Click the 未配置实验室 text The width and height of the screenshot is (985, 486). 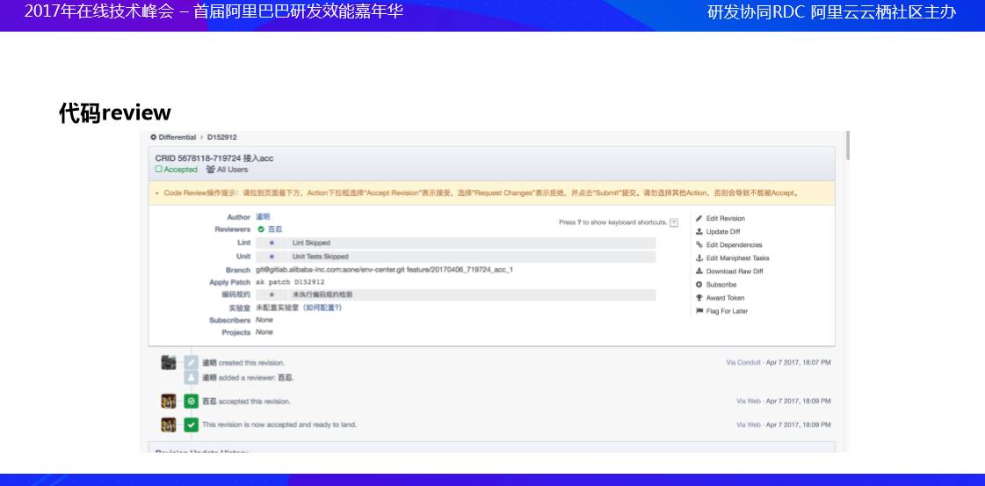click(278, 308)
